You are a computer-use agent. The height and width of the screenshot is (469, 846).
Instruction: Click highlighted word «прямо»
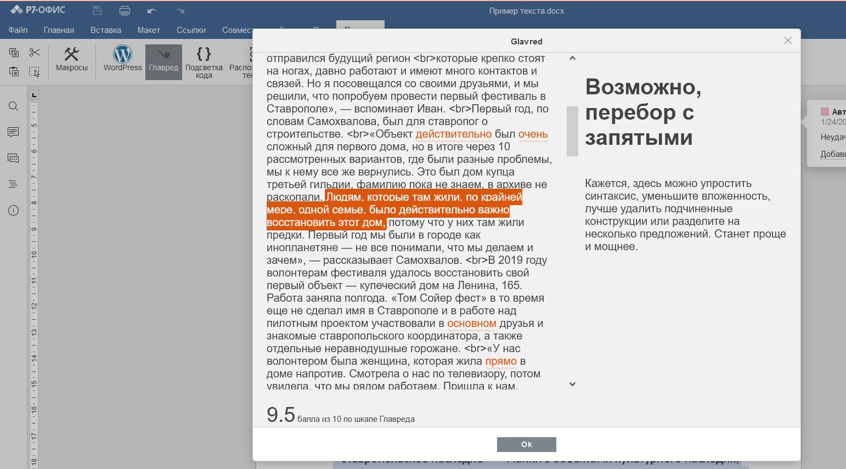click(x=501, y=361)
